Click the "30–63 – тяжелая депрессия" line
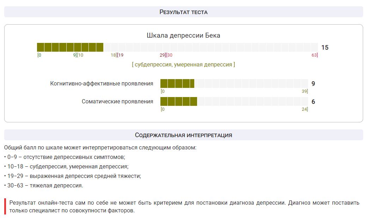367x218 pixels. pyautogui.click(x=45, y=185)
